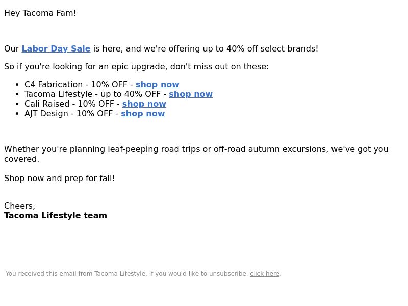Click the 'offering up to 40% off' sentence
The width and height of the screenshot is (408, 306).
pos(161,48)
